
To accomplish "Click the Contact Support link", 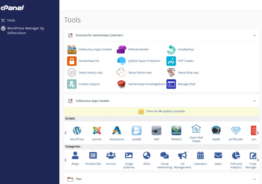I will tap(89, 84).
